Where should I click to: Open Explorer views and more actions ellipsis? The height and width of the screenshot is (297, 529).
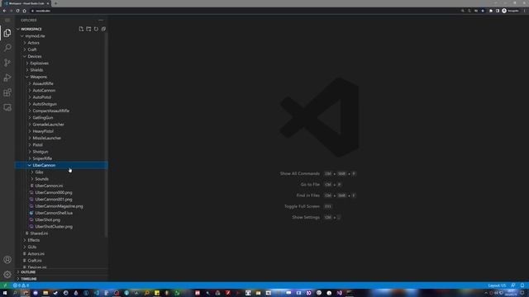pos(101,20)
